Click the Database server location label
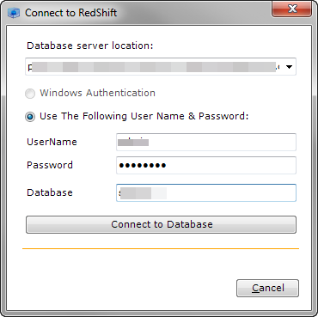318x317 pixels. click(x=90, y=46)
